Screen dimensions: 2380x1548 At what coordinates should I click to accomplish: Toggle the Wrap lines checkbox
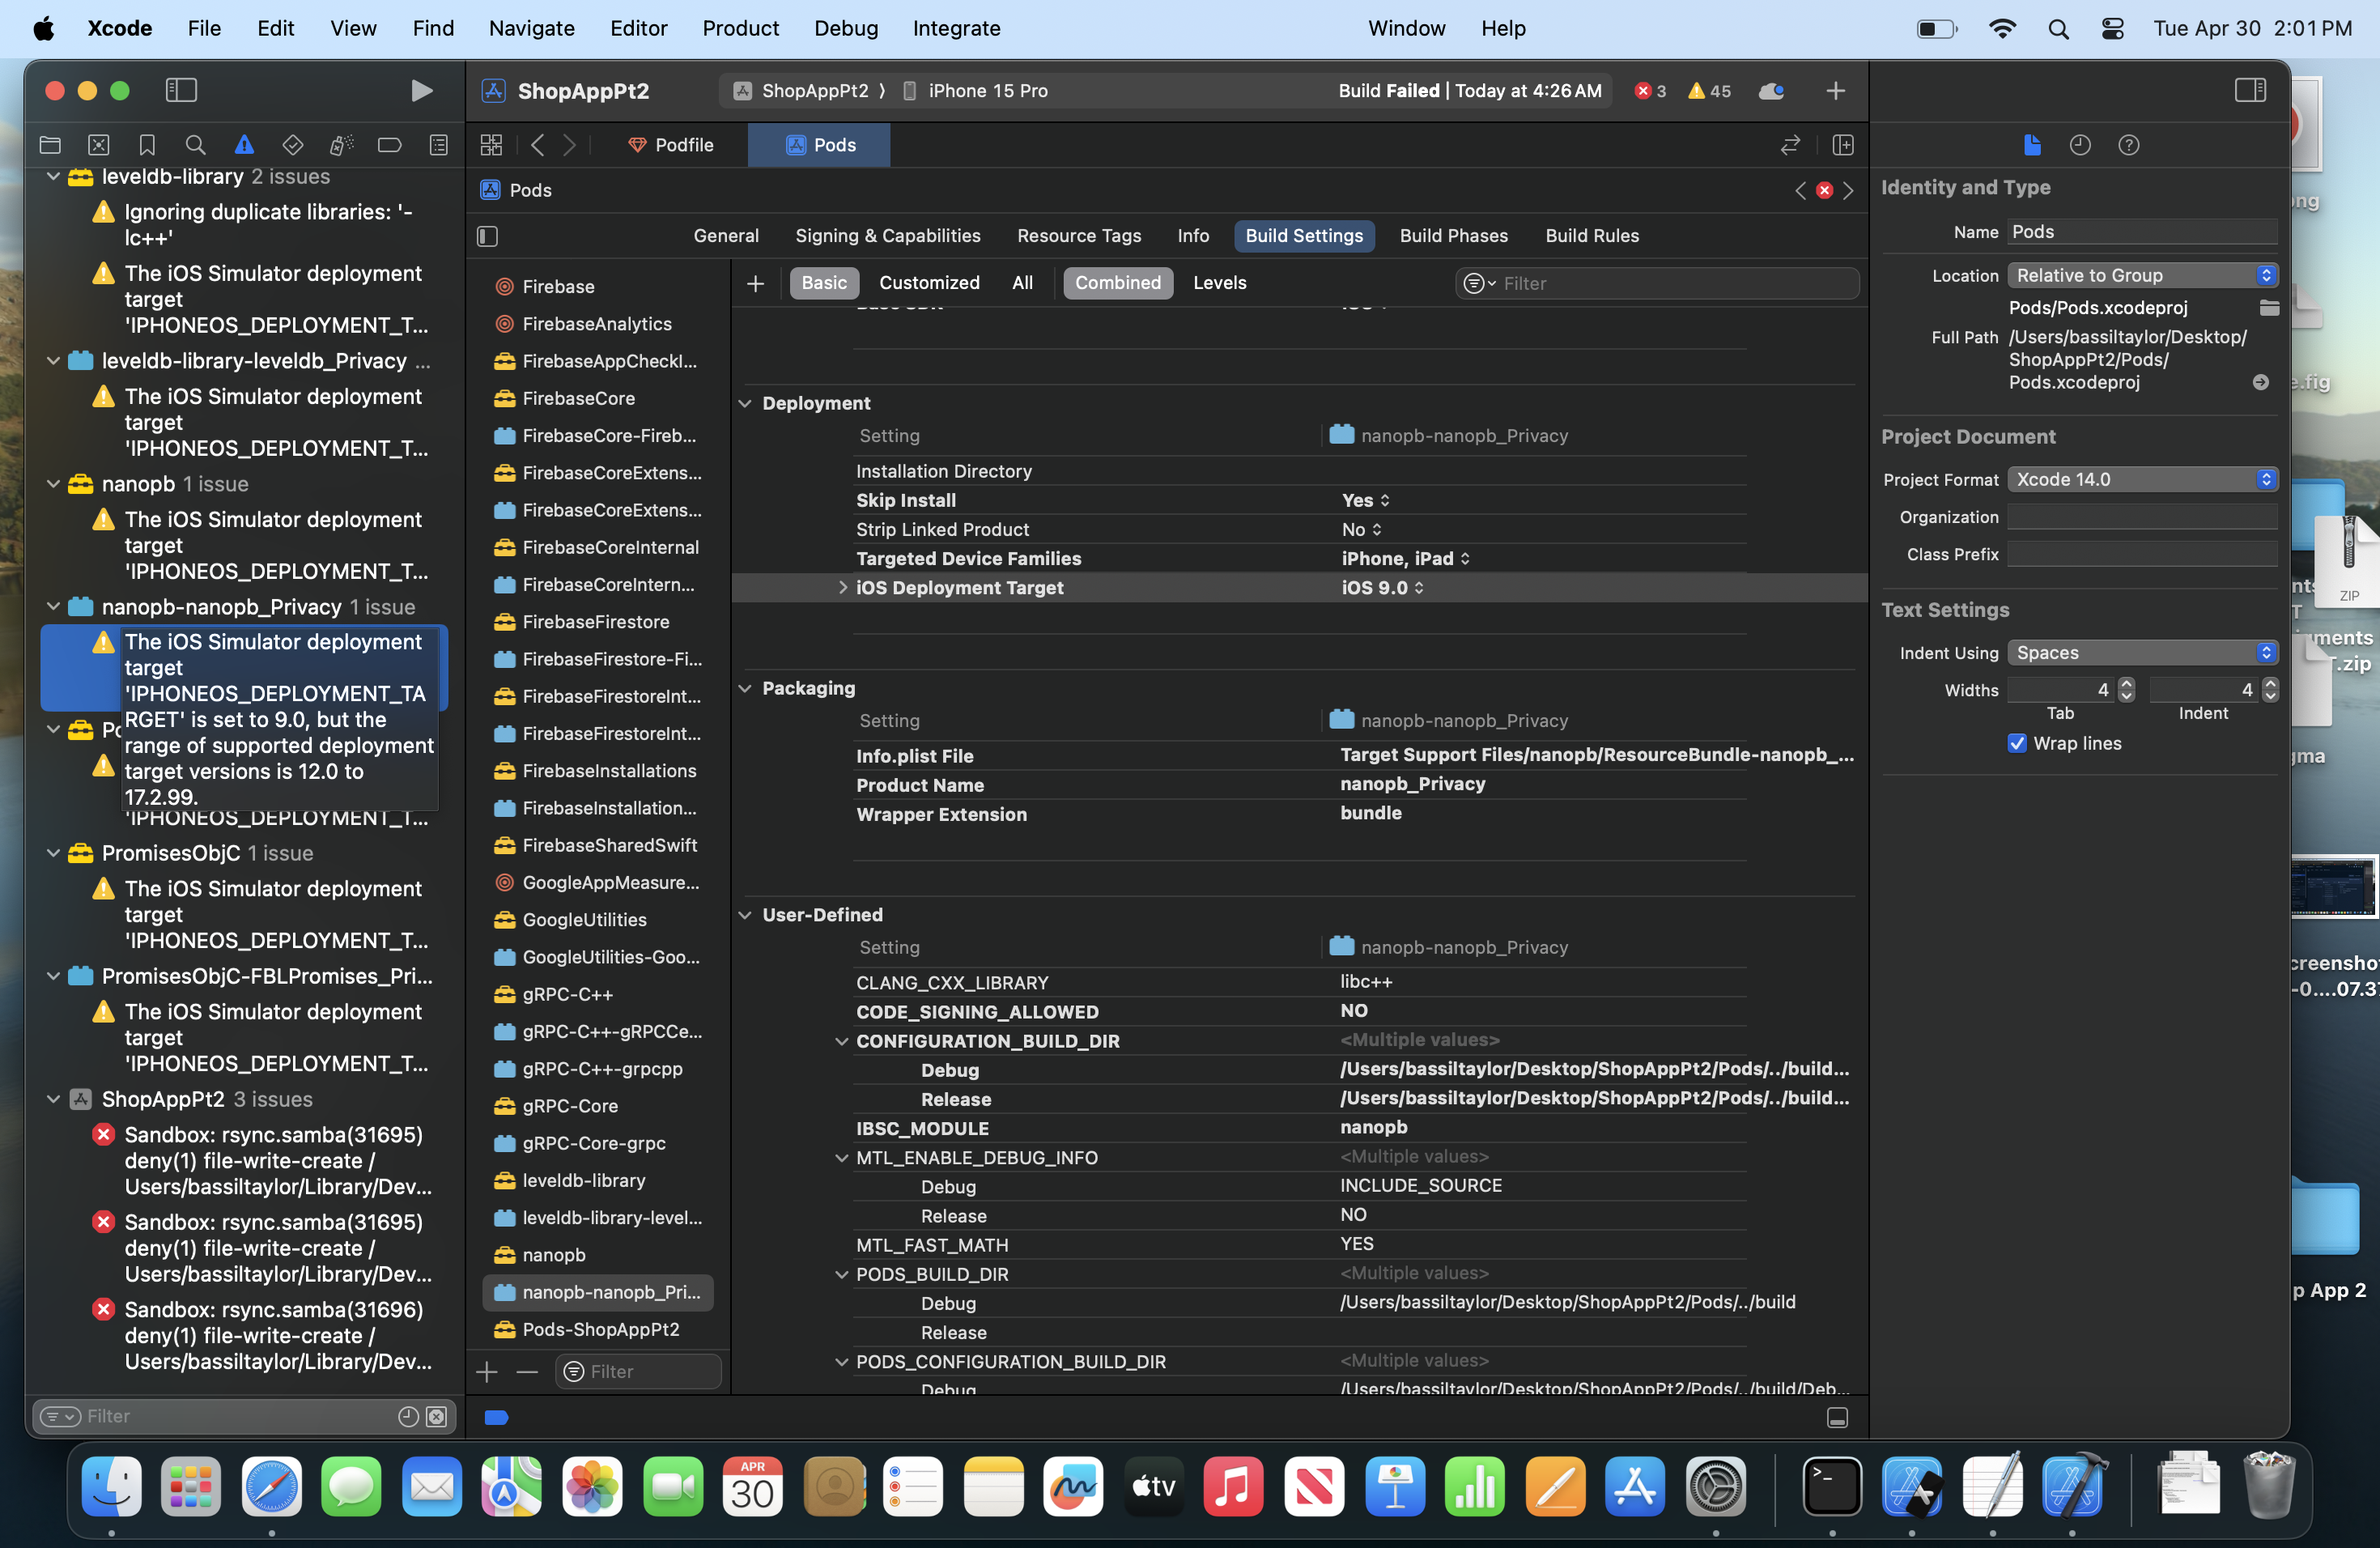[2017, 743]
